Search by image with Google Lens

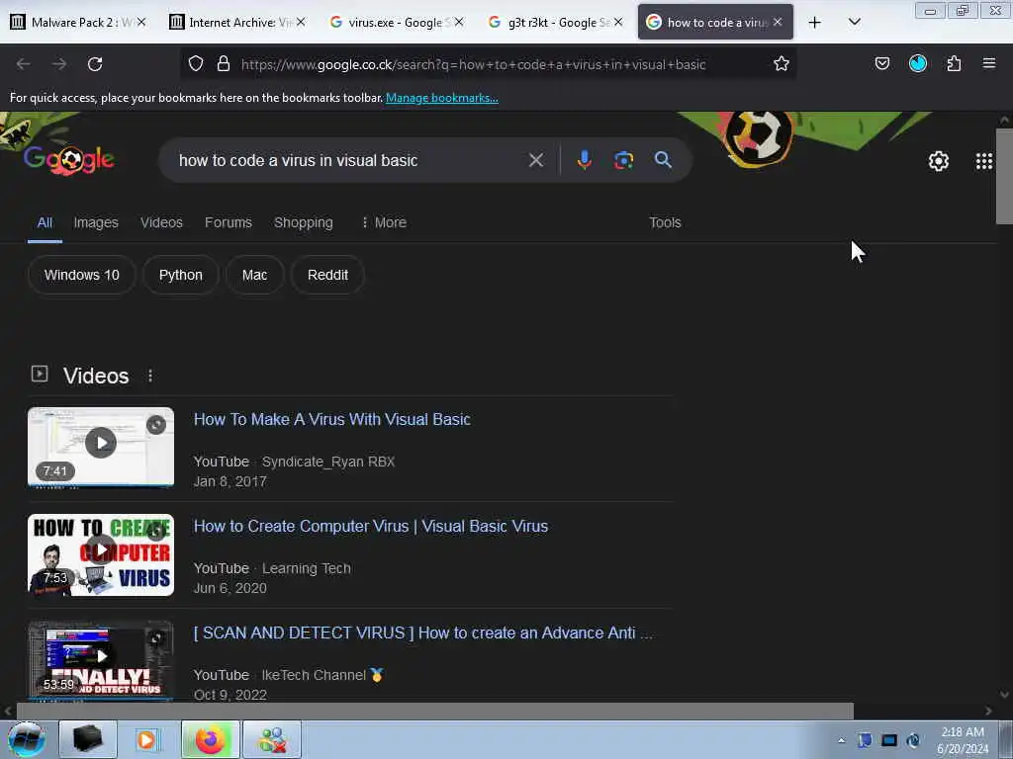[623, 160]
